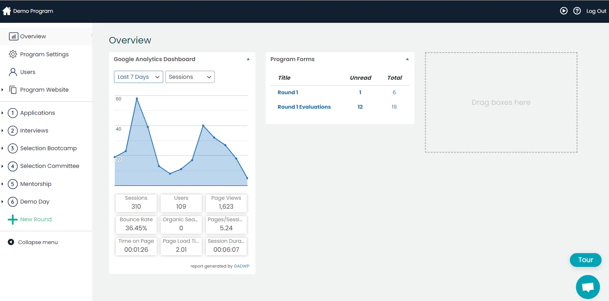Open the Round 1 form link

pyautogui.click(x=288, y=92)
